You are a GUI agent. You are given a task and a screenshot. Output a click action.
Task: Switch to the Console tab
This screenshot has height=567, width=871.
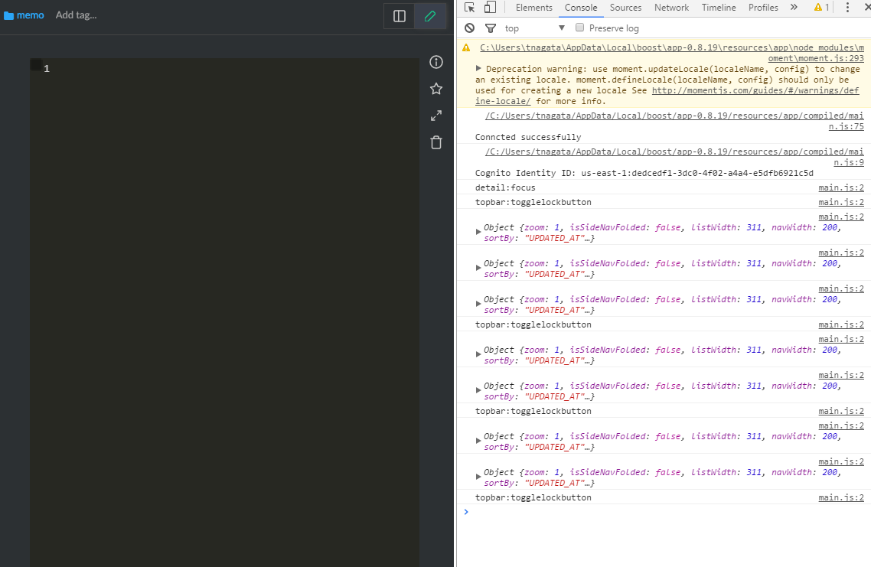click(x=581, y=7)
